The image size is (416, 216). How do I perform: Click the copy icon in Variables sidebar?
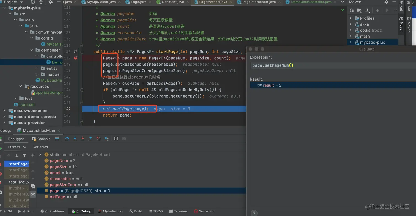[33, 186]
